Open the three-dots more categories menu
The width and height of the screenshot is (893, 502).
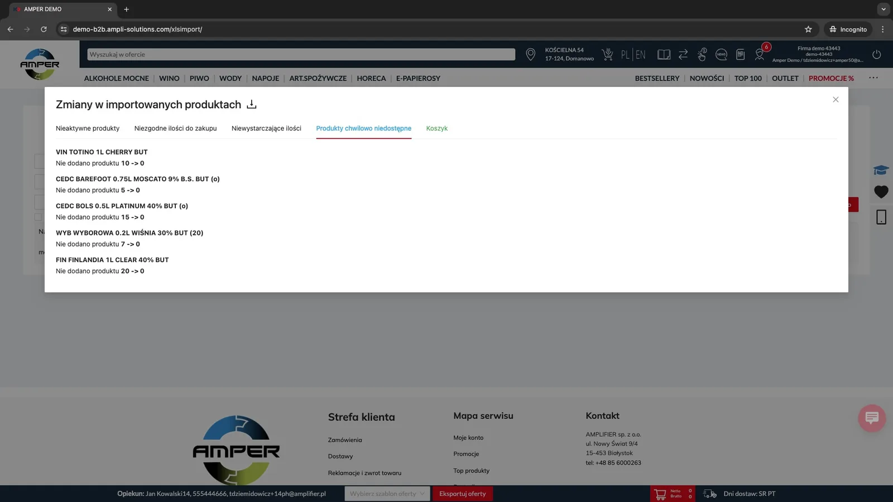(x=873, y=78)
